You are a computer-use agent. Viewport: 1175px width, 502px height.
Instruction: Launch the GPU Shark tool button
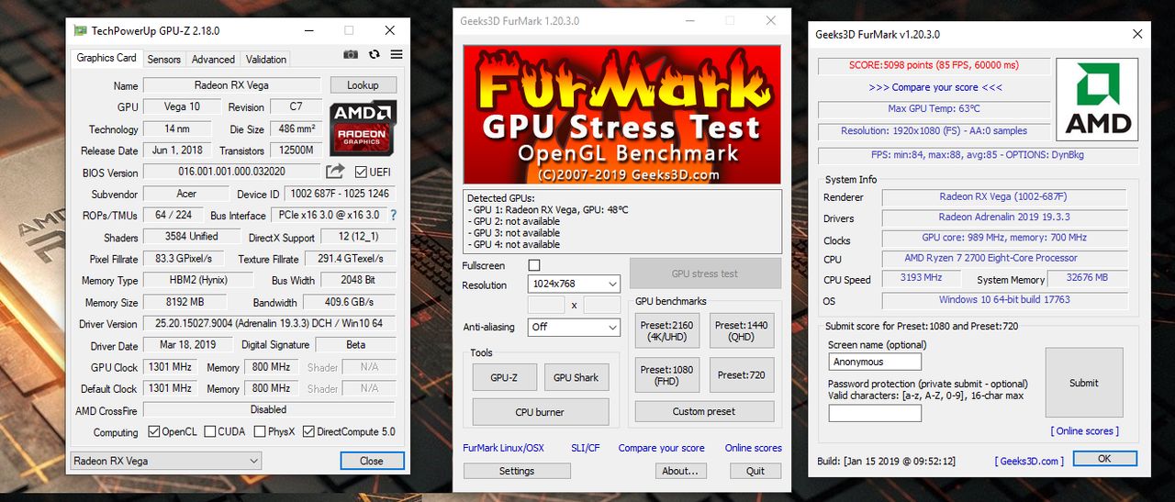tap(576, 377)
